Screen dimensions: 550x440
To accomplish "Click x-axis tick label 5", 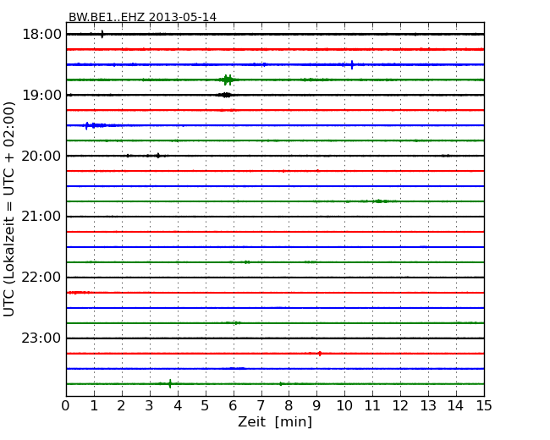I will point(205,406).
